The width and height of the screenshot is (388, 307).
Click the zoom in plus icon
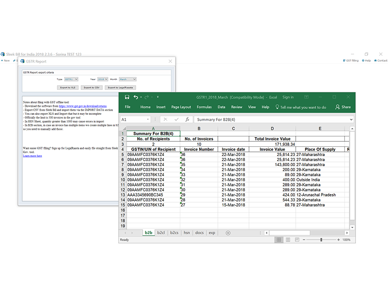point(338,240)
